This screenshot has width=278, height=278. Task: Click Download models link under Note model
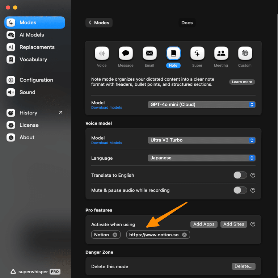coord(106,108)
